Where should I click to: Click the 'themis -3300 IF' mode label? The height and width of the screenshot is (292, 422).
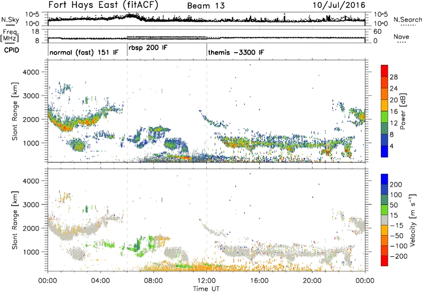[236, 52]
